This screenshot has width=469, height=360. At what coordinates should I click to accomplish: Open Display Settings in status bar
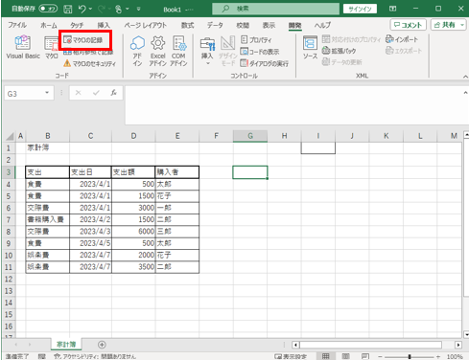(291, 356)
